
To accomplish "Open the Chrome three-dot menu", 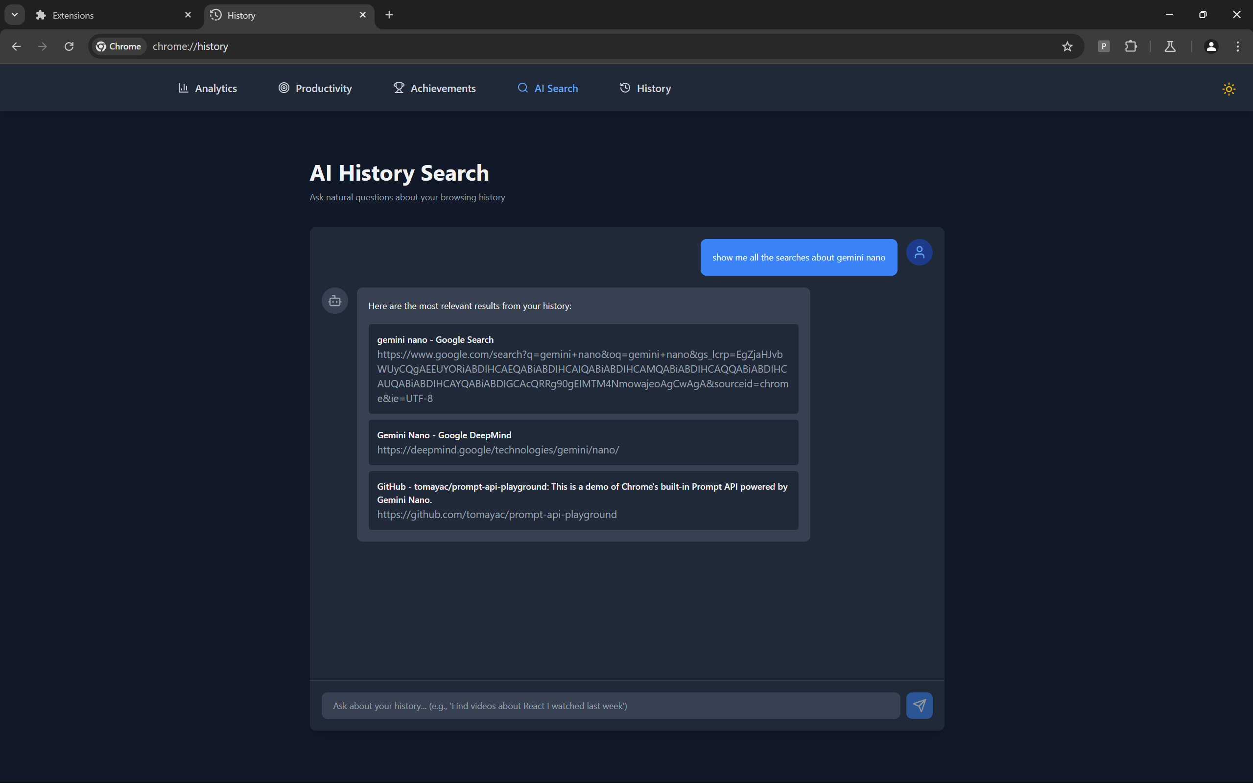I will [x=1237, y=47].
